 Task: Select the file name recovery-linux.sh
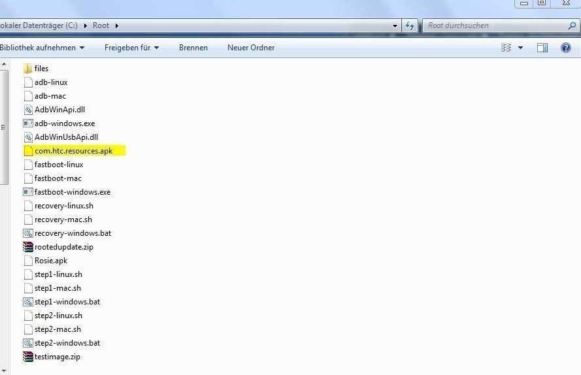tap(64, 206)
